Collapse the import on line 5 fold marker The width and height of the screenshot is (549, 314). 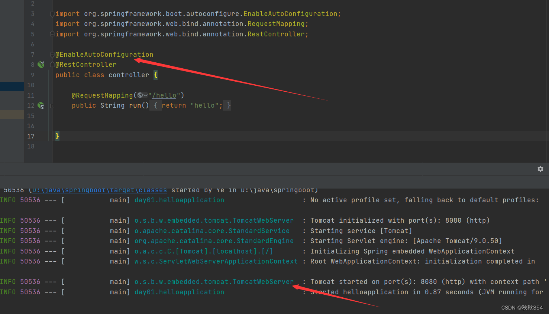[52, 34]
